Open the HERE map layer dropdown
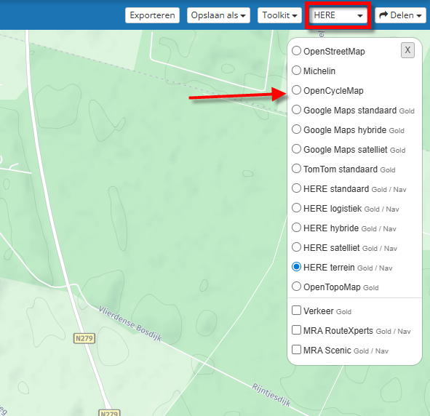Image resolution: width=430 pixels, height=416 pixels. [338, 15]
